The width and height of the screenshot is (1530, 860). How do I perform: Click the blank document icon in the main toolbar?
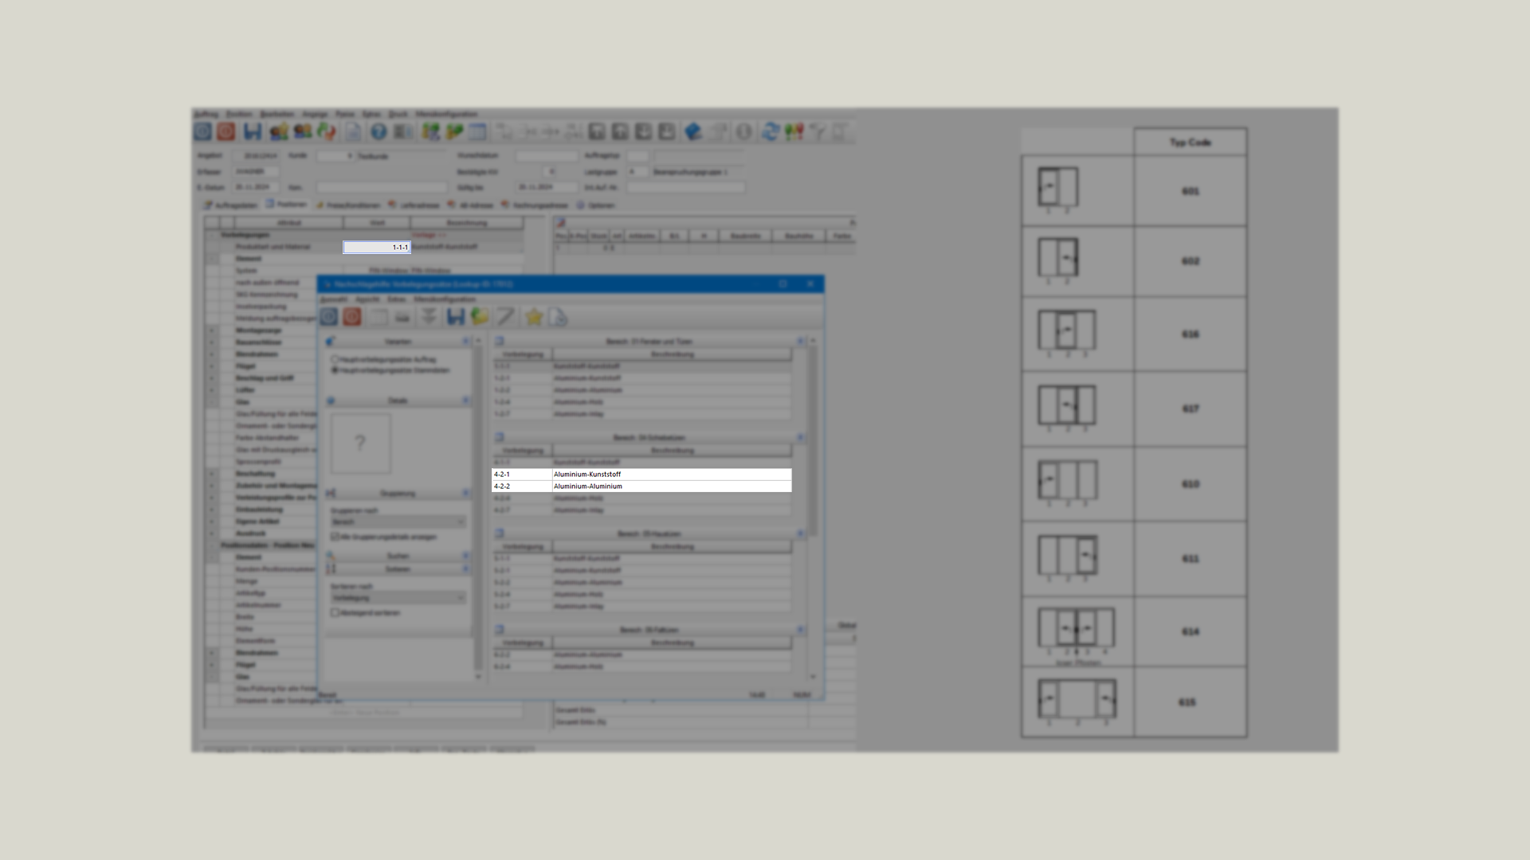[353, 132]
